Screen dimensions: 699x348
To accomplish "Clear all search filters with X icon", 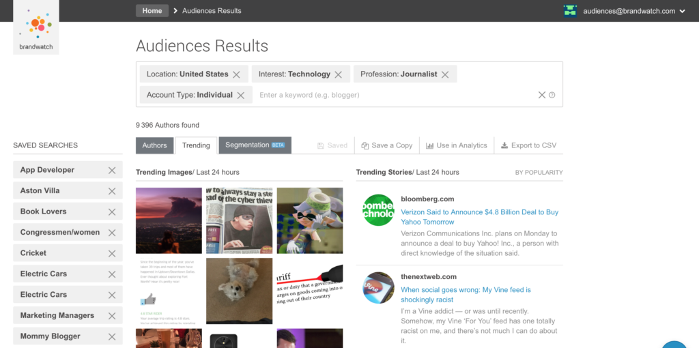I will click(542, 96).
